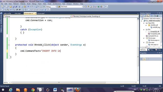The image size is (163, 92).
Task: Switch to Team Explorer bottom tab
Action: point(151,50)
